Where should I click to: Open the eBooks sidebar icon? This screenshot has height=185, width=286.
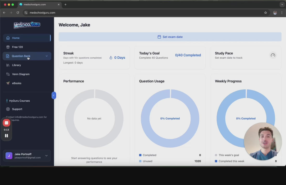pyautogui.click(x=8, y=83)
